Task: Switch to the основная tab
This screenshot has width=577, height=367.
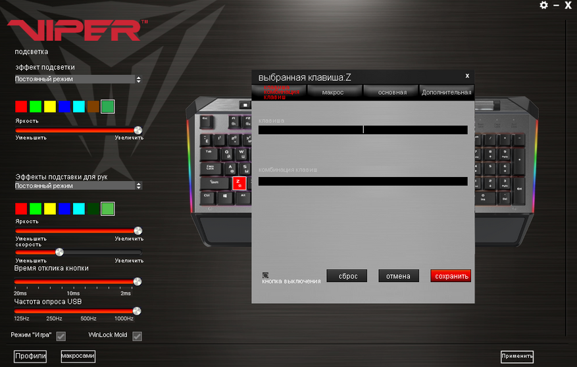Action: click(391, 92)
